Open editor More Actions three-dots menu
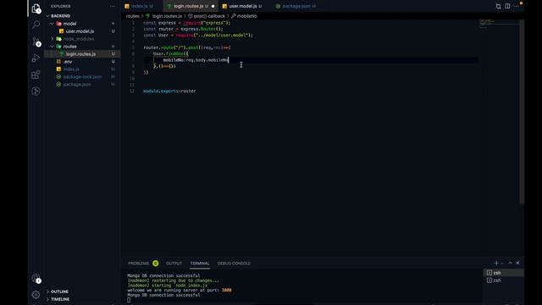This screenshot has width=542, height=305. point(517,6)
